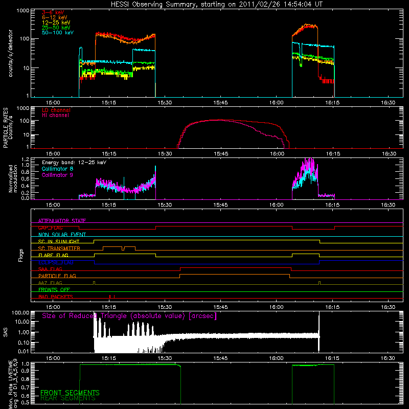
Task: Click 0.9 tick on livetime axis
Action: [x=25, y=370]
